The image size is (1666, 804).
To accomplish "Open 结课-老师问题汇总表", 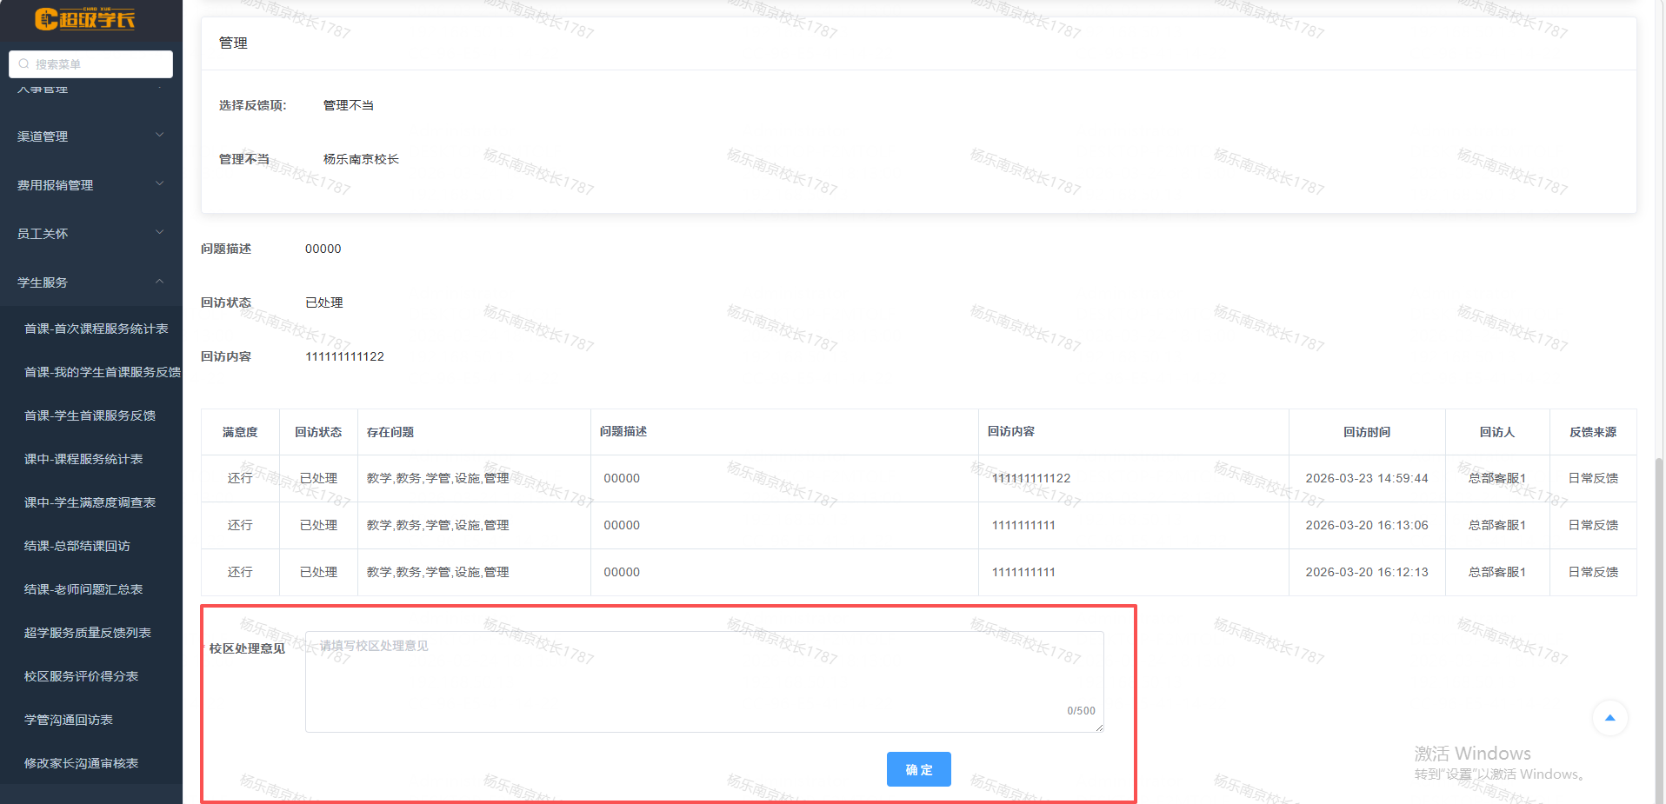I will tap(83, 589).
